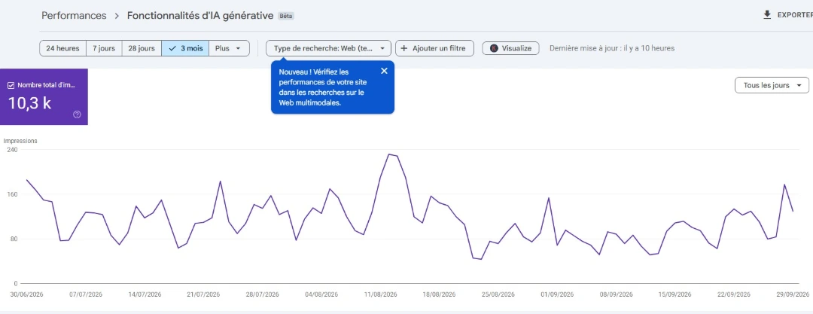Click the plus icon in Ajouter un filtre
813x314 pixels.
[x=404, y=48]
